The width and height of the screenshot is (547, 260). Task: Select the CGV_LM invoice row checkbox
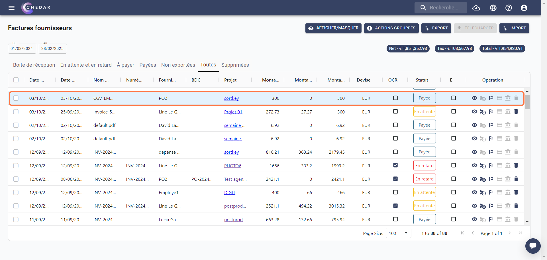[16, 98]
